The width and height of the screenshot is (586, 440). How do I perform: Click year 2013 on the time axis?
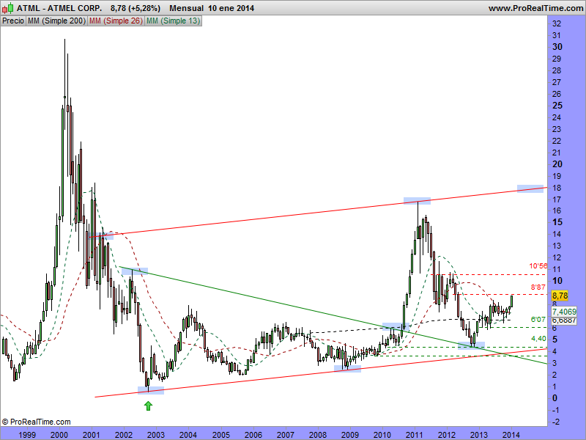click(x=479, y=435)
